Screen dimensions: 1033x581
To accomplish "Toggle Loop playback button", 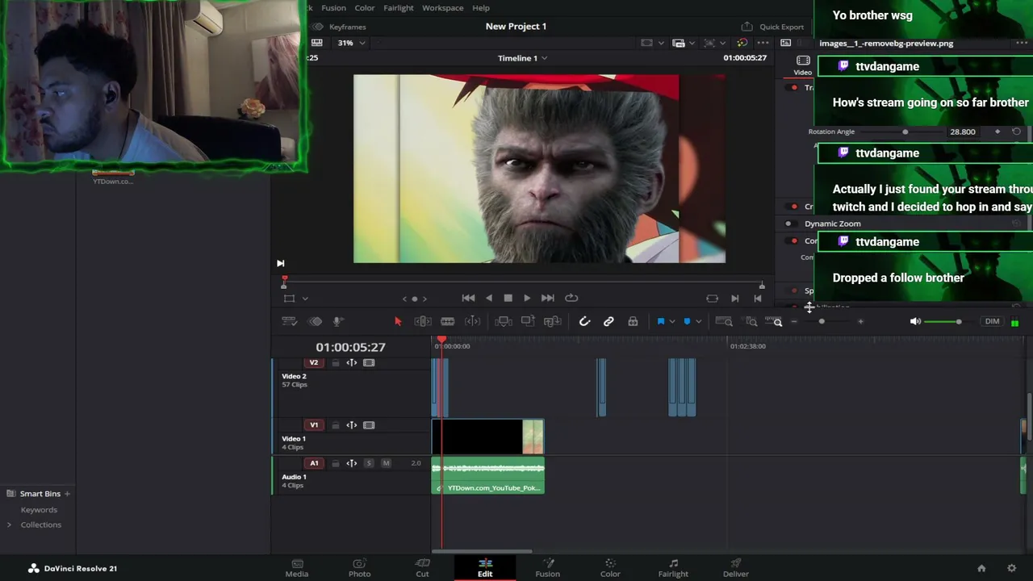I will pyautogui.click(x=571, y=298).
